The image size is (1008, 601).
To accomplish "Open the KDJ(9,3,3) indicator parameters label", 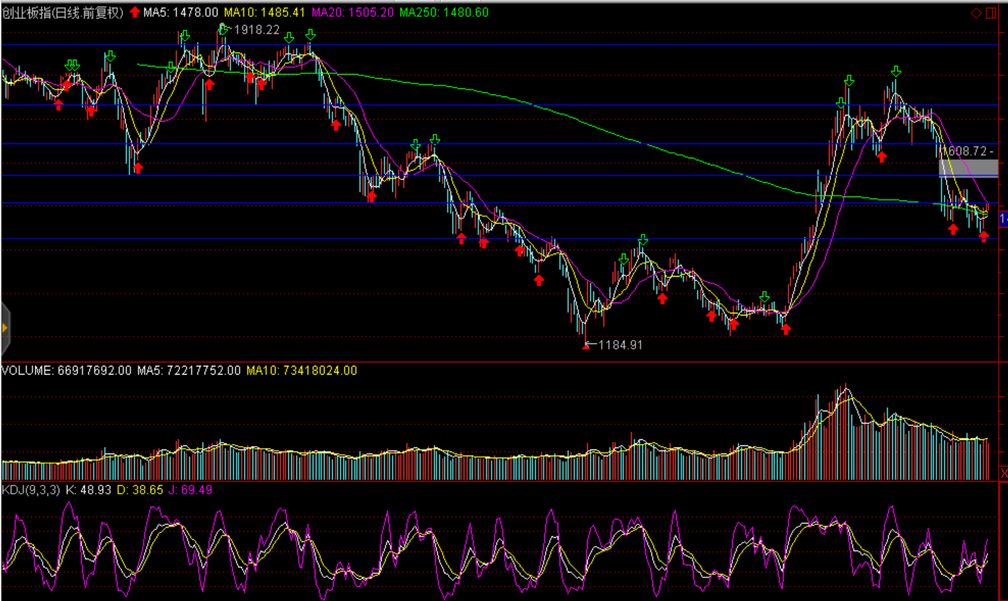I will [31, 490].
